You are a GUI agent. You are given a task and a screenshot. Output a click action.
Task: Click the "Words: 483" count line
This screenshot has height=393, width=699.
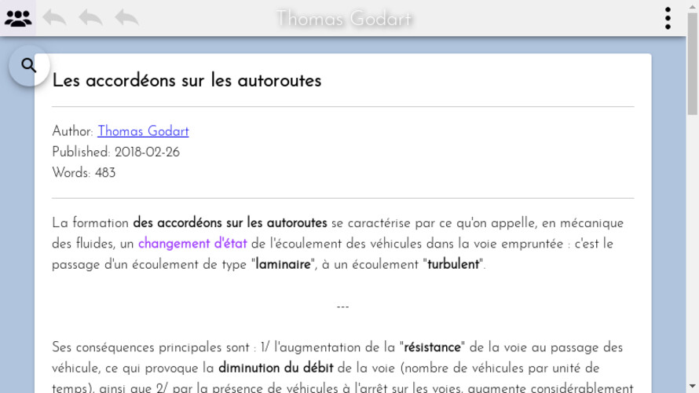coord(84,173)
